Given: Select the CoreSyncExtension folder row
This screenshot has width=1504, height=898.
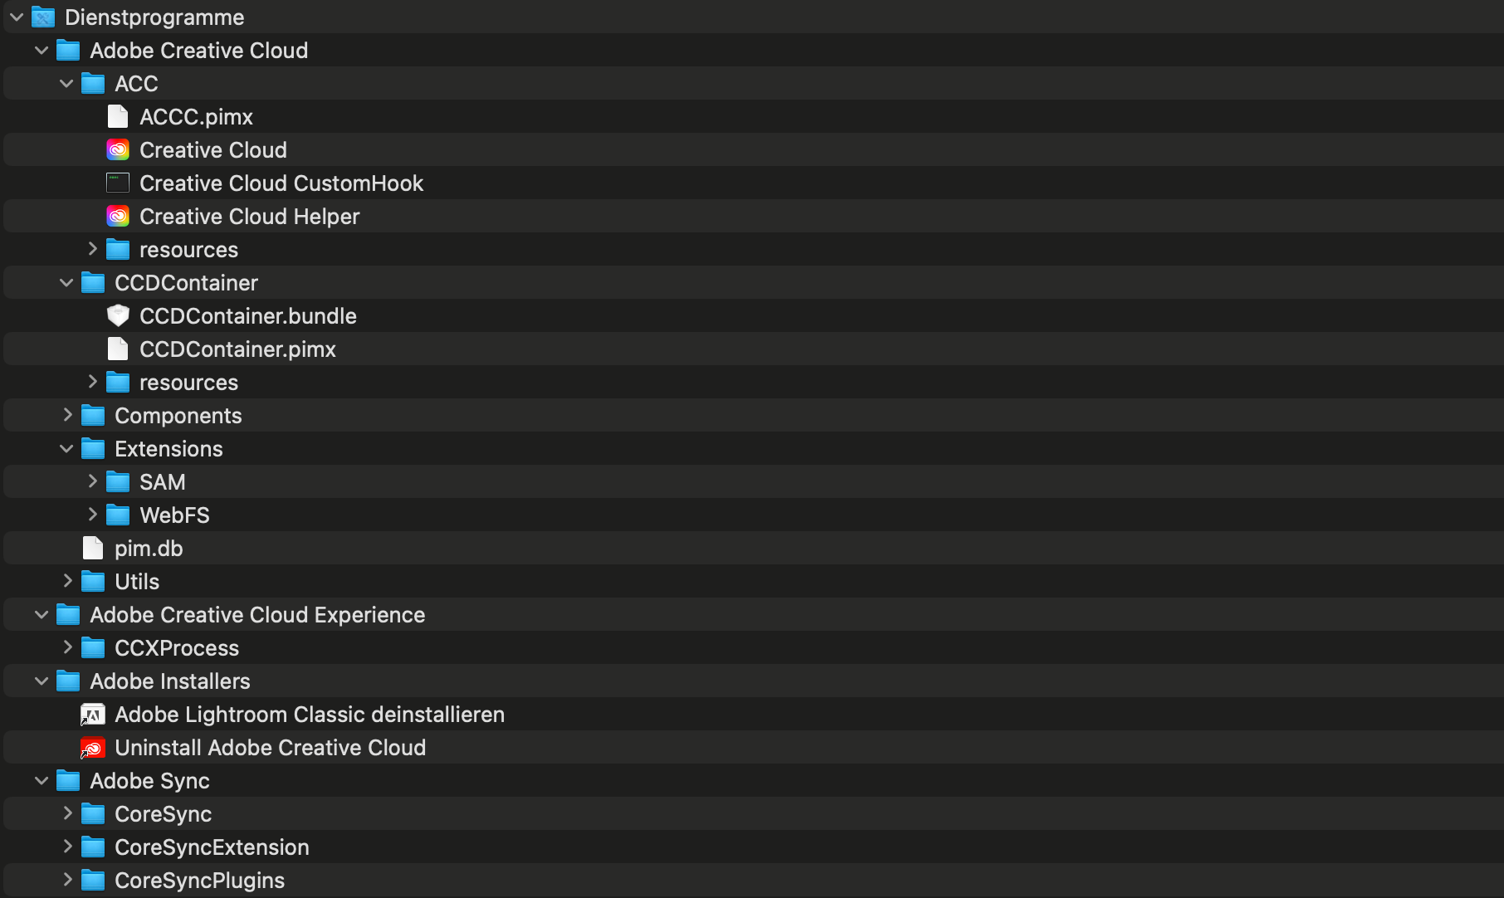Looking at the screenshot, I should [754, 847].
